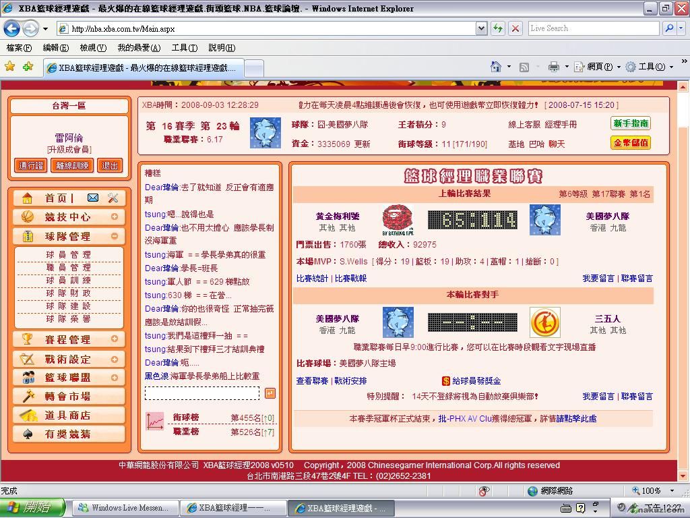Screen dimensions: 690x518
Task: Click the 美國夢八隊 team avatar in header
Action: click(265, 133)
